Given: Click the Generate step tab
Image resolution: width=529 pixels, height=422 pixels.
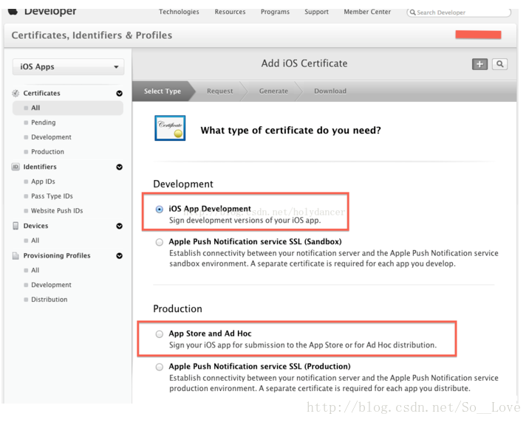Looking at the screenshot, I should point(273,91).
